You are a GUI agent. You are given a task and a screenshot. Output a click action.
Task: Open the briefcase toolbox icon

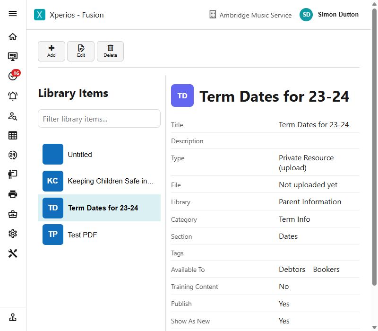[13, 214]
